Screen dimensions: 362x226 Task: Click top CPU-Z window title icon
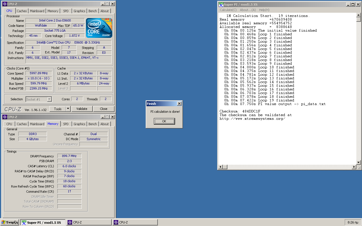pyautogui.click(x=5, y=4)
